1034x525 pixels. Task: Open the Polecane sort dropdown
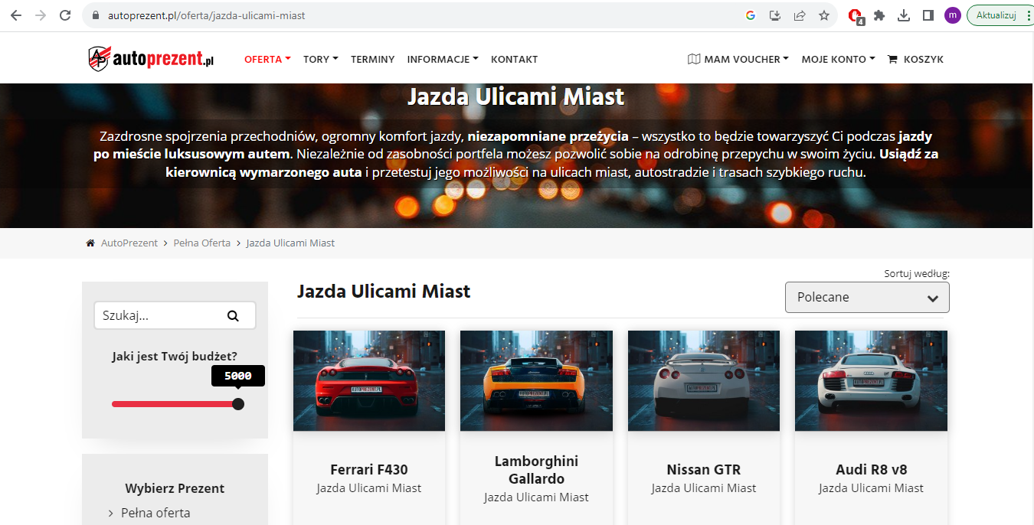pyautogui.click(x=867, y=298)
